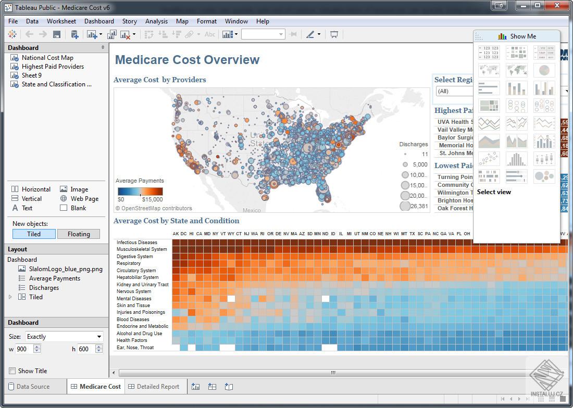Save the workbook via the toolbar icon
Viewport: 573px width, 408px height.
pyautogui.click(x=56, y=34)
